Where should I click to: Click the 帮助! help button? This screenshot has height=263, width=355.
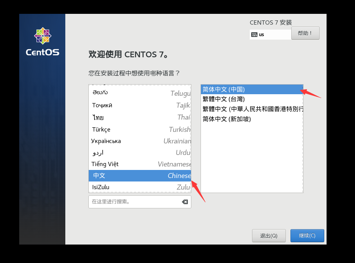tap(305, 33)
